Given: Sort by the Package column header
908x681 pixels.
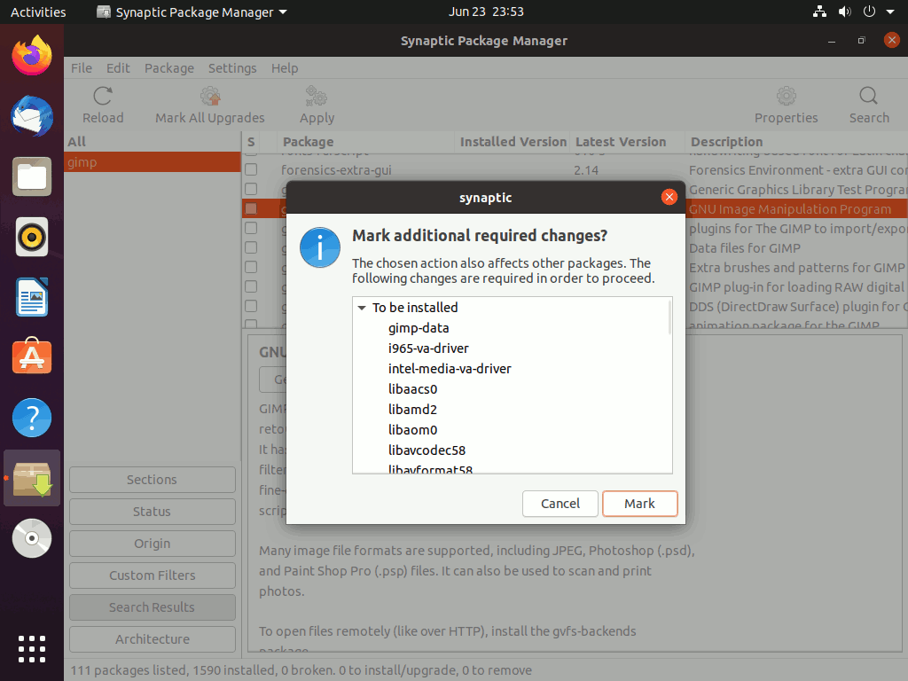Looking at the screenshot, I should click(x=365, y=142).
